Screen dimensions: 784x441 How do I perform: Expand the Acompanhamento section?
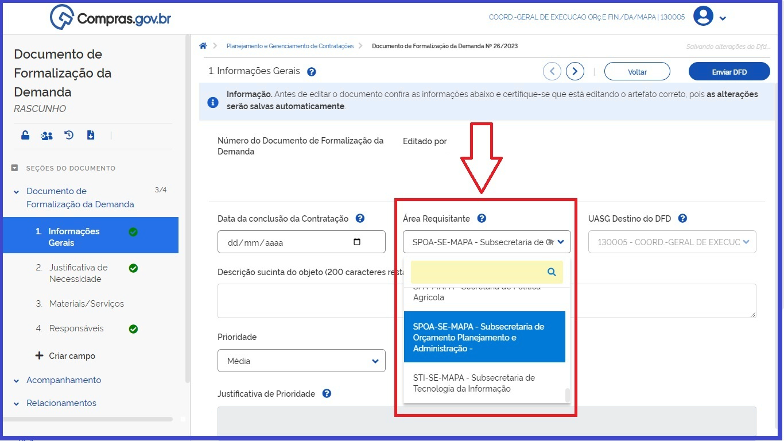tap(63, 380)
